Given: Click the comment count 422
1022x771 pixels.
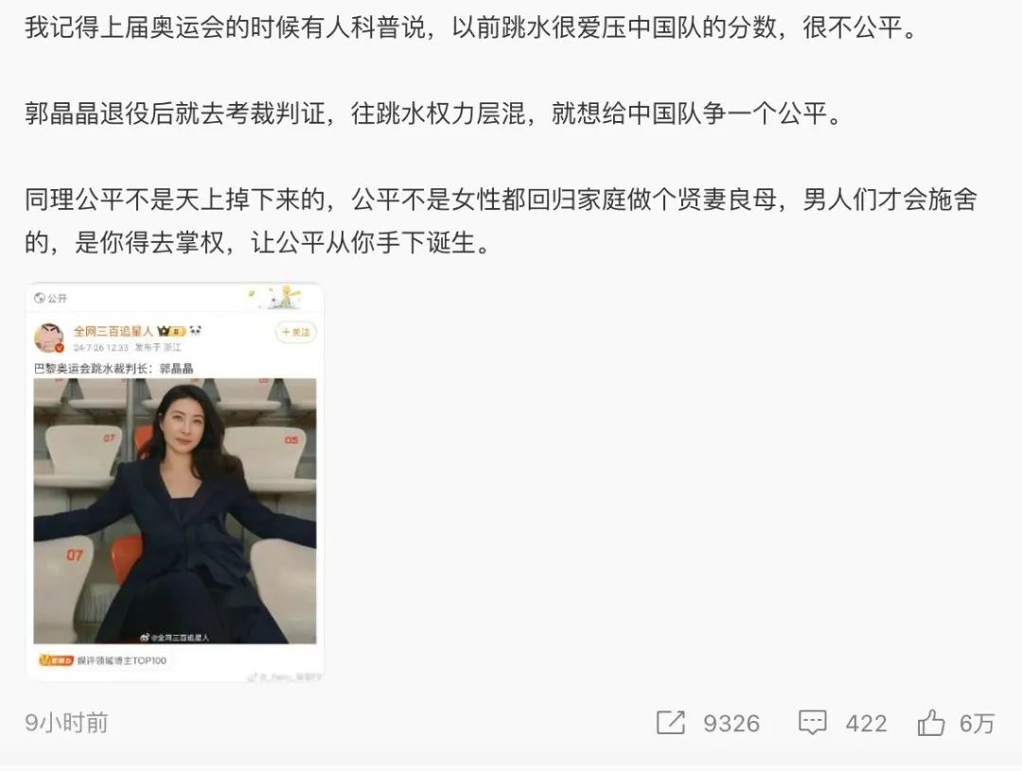Looking at the screenshot, I should click(x=866, y=724).
